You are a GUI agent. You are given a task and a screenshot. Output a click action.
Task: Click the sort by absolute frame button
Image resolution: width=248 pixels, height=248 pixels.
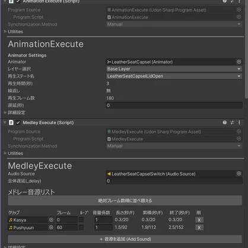click(125, 201)
